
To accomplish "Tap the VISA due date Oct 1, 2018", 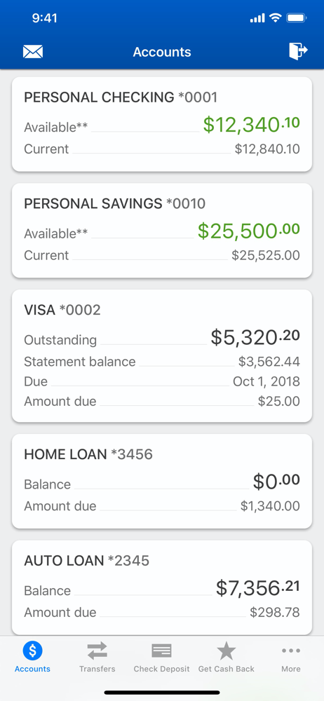I will point(266,381).
